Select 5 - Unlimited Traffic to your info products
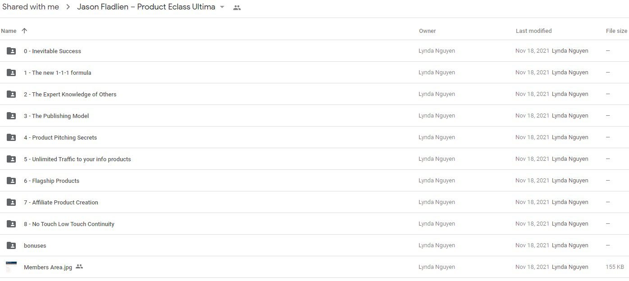 click(314, 159)
